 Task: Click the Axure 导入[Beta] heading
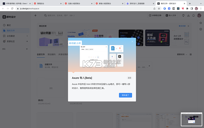(82, 78)
